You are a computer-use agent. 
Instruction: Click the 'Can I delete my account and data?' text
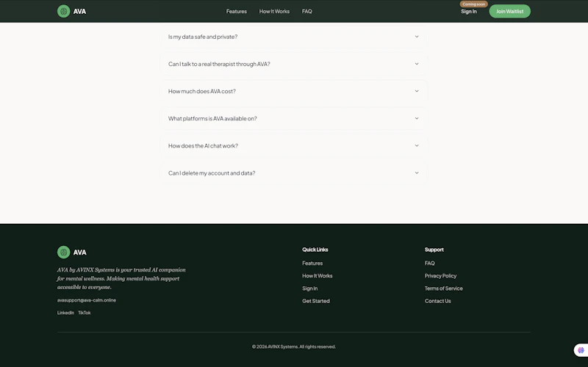point(212,173)
